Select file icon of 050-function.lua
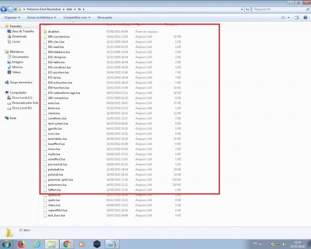Image resolution: width=311 pixels, height=249 pixels. pyautogui.click(x=45, y=88)
